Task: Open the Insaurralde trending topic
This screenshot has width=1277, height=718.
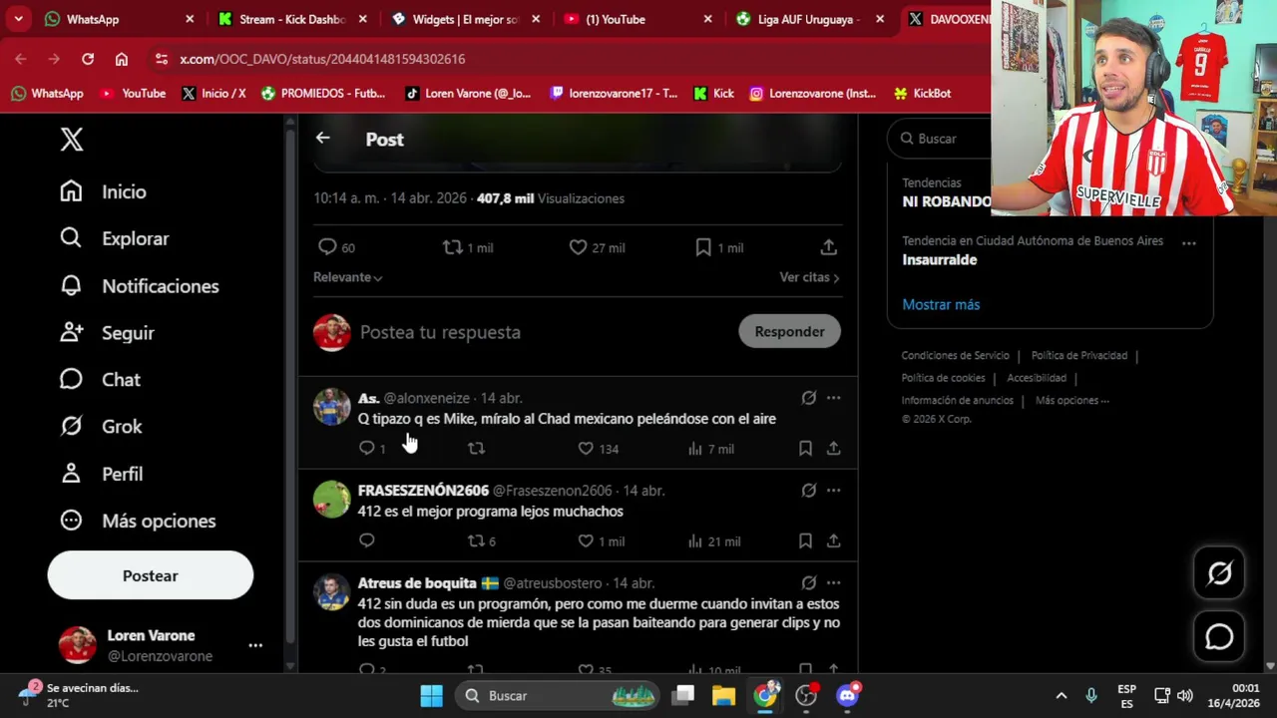Action: click(940, 259)
